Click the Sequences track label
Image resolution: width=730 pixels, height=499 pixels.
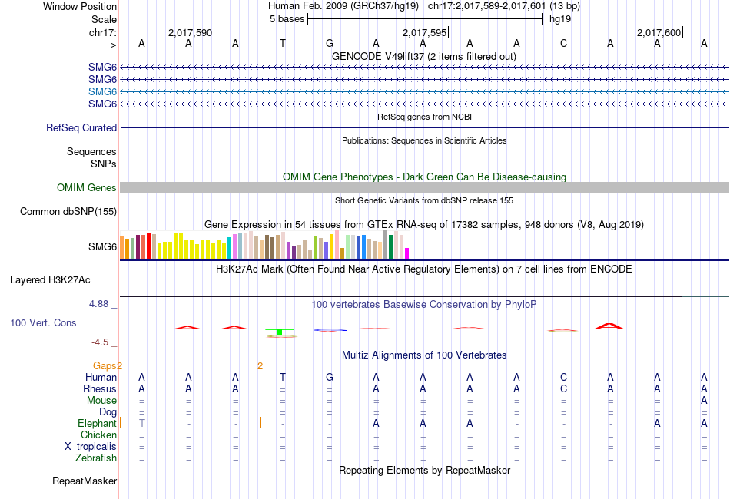(91, 151)
